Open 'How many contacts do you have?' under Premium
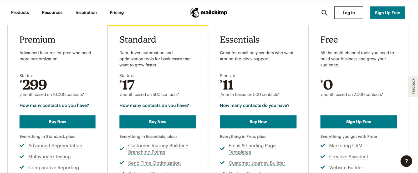 pyautogui.click(x=54, y=105)
